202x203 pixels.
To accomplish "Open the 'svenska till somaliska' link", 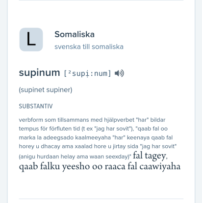I will coord(89,47).
